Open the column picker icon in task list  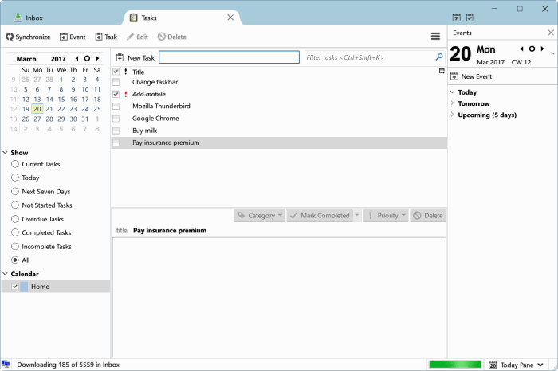[442, 71]
